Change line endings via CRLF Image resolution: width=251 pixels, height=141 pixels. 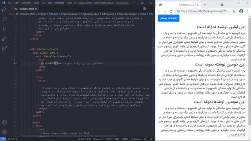click(x=117, y=139)
